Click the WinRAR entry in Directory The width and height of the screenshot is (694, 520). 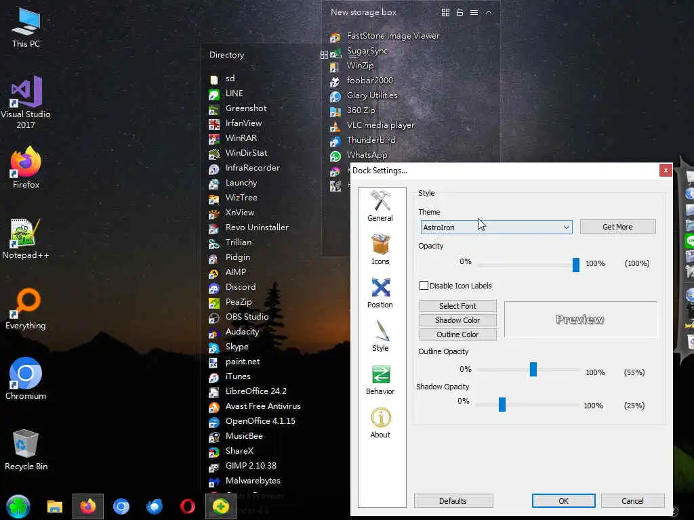[x=233, y=138]
